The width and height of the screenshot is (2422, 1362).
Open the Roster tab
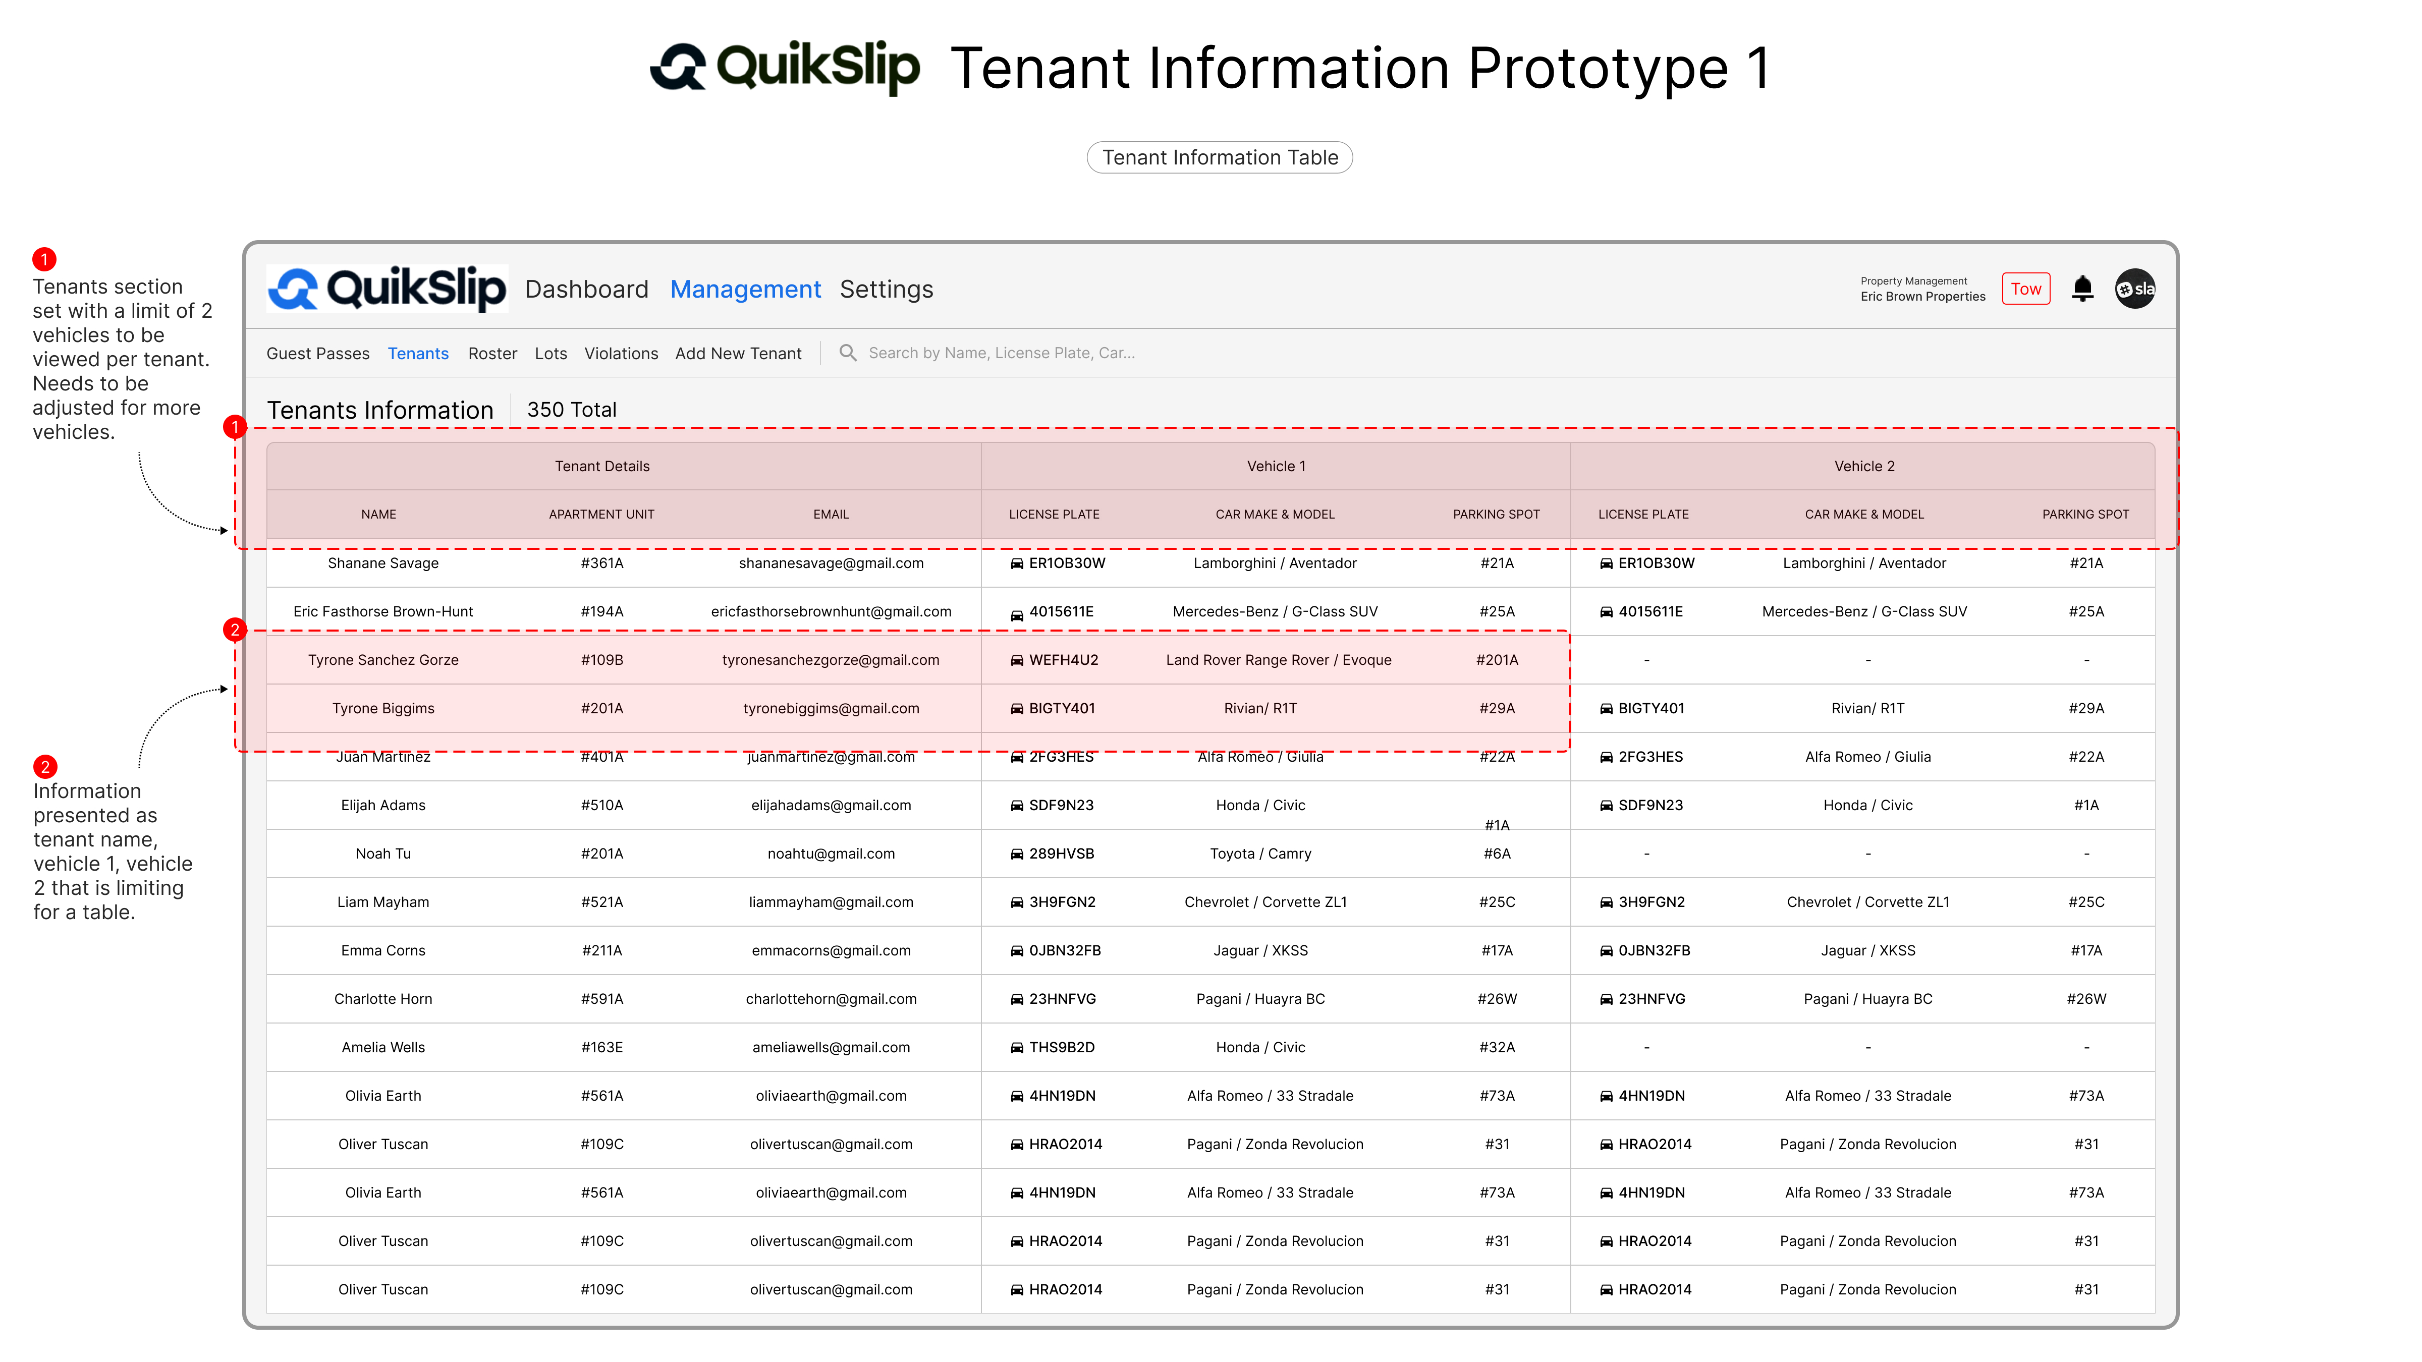[x=492, y=354]
